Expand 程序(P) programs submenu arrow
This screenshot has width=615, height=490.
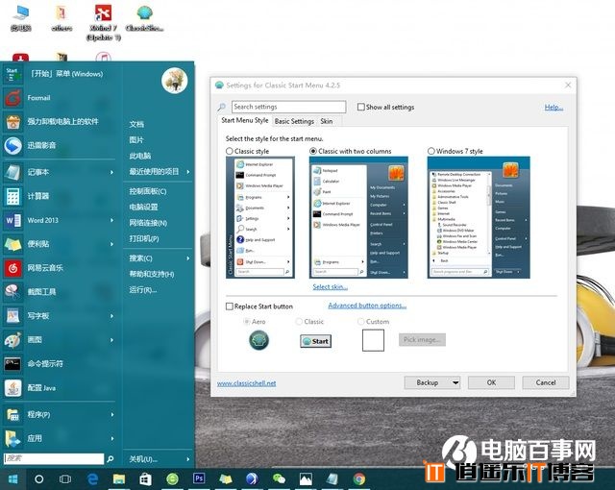coord(112,415)
